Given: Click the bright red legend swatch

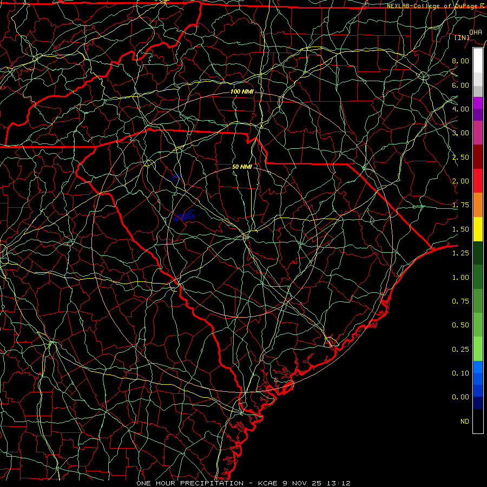Looking at the screenshot, I should (478, 181).
